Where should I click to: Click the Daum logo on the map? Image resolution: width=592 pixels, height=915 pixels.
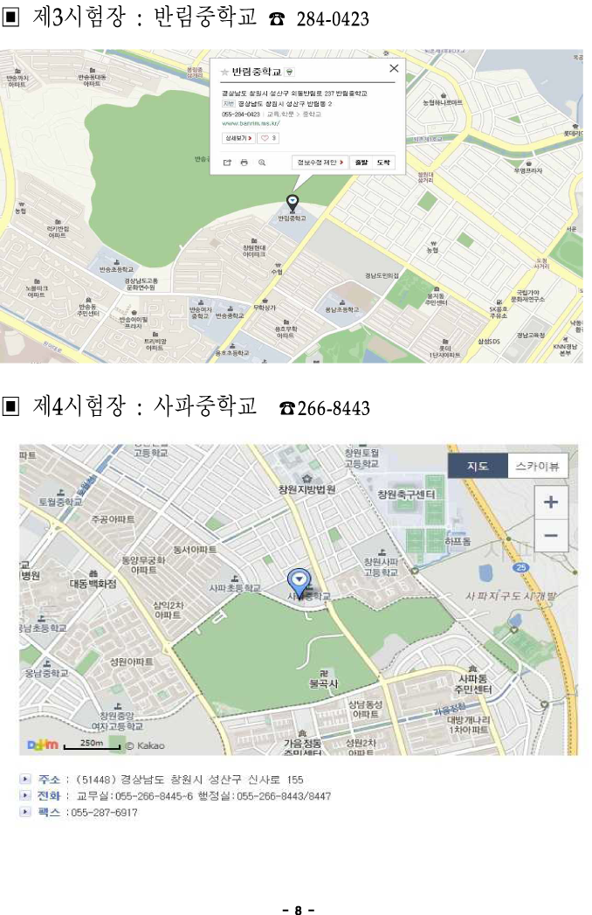[43, 745]
